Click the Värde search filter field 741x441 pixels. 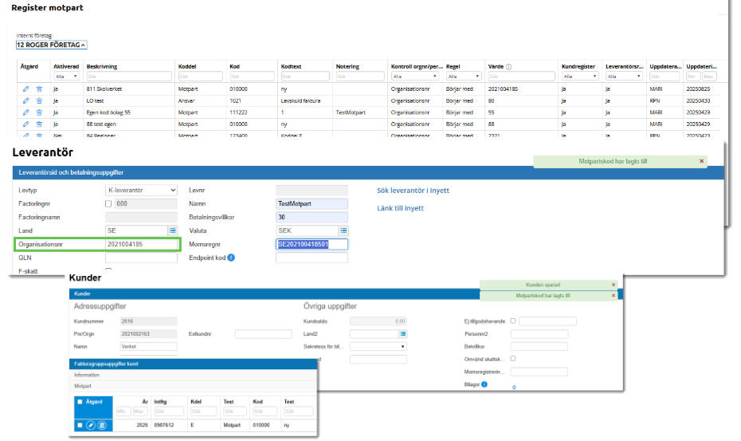coord(522,77)
